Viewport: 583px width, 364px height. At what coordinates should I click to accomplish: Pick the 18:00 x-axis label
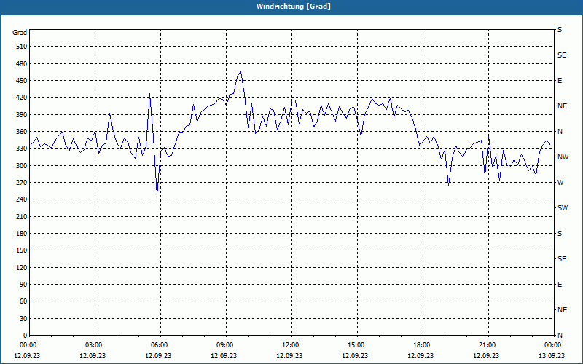coord(423,345)
